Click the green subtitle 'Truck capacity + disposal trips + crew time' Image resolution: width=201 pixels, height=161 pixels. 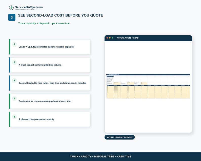[44, 23]
